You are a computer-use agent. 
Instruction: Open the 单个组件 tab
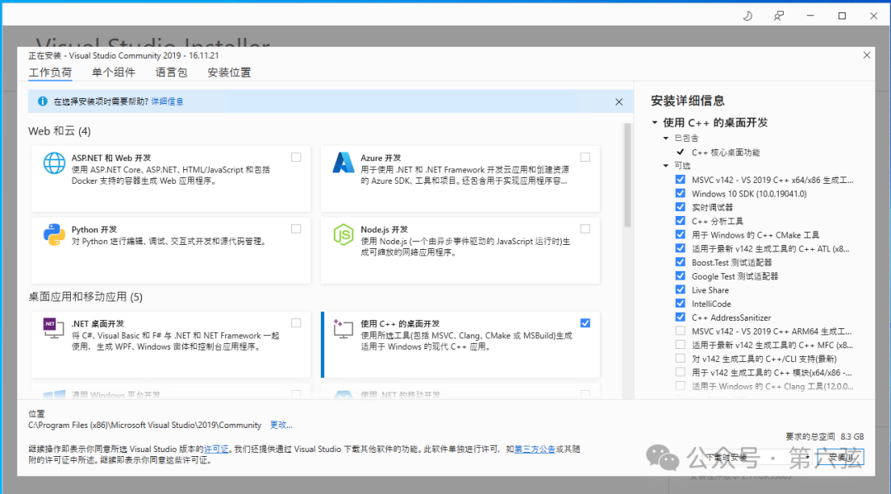(x=114, y=73)
